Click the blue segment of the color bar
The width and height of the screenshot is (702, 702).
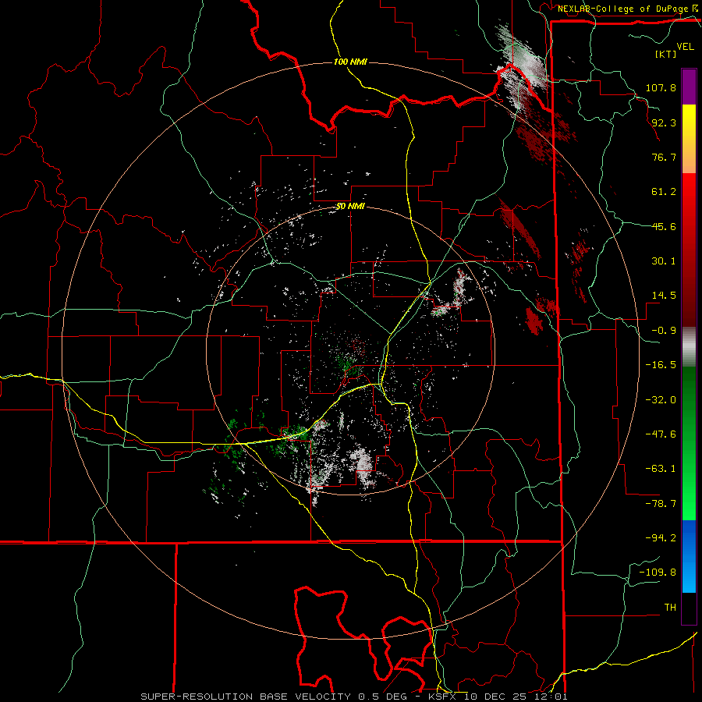click(689, 555)
